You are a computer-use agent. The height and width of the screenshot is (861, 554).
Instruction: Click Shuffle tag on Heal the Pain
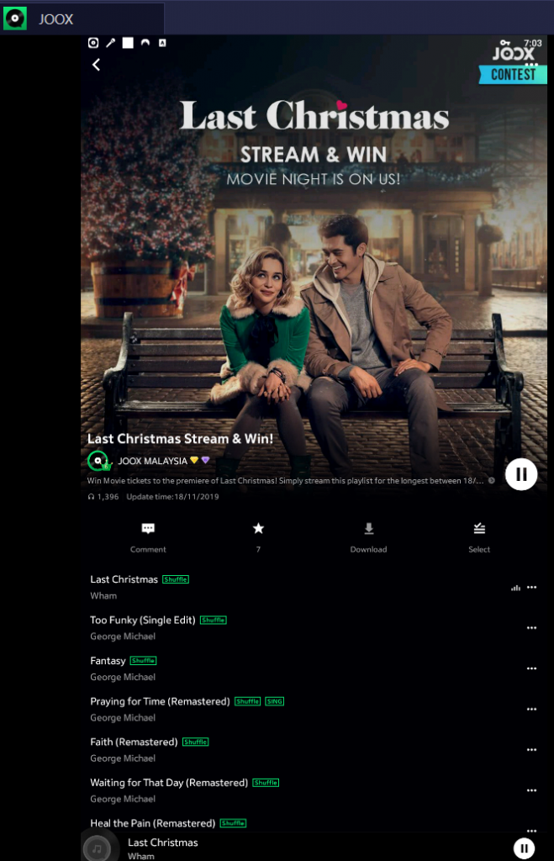pyautogui.click(x=234, y=823)
